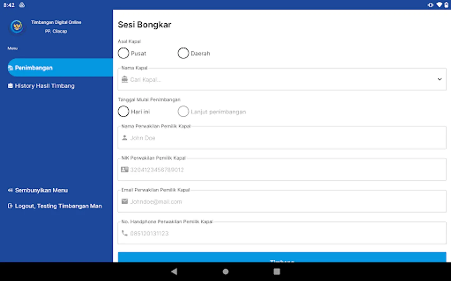
Task: Click the ID card icon in NIK field
Action: coord(125,170)
